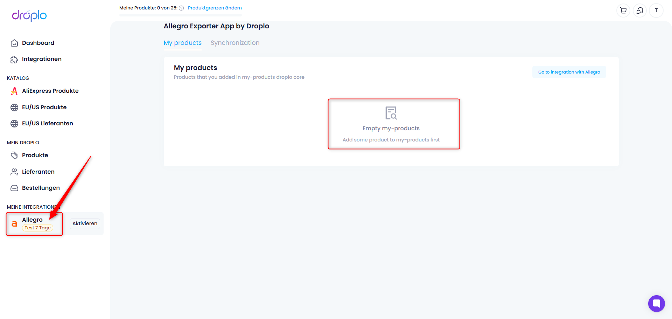Open the Dashboard home icon

tap(14, 43)
